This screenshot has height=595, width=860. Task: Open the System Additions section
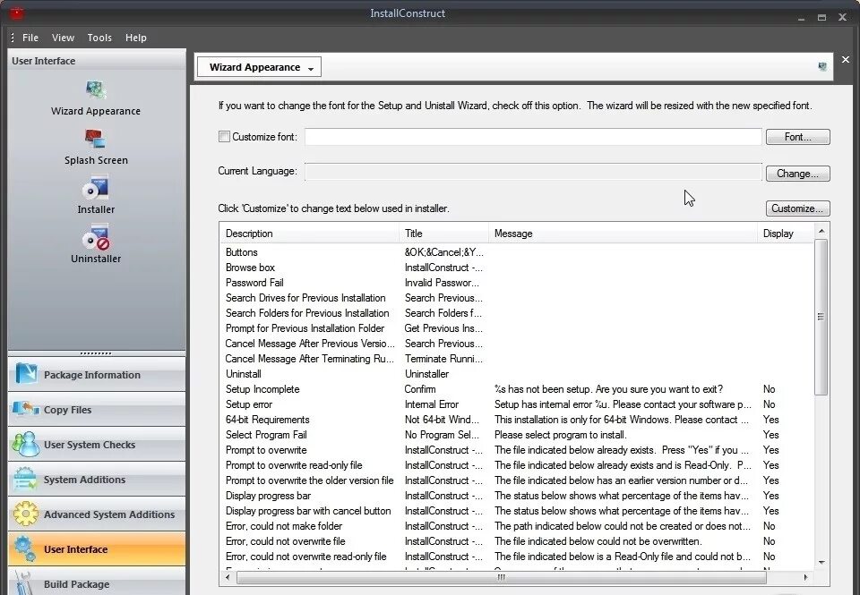click(97, 480)
